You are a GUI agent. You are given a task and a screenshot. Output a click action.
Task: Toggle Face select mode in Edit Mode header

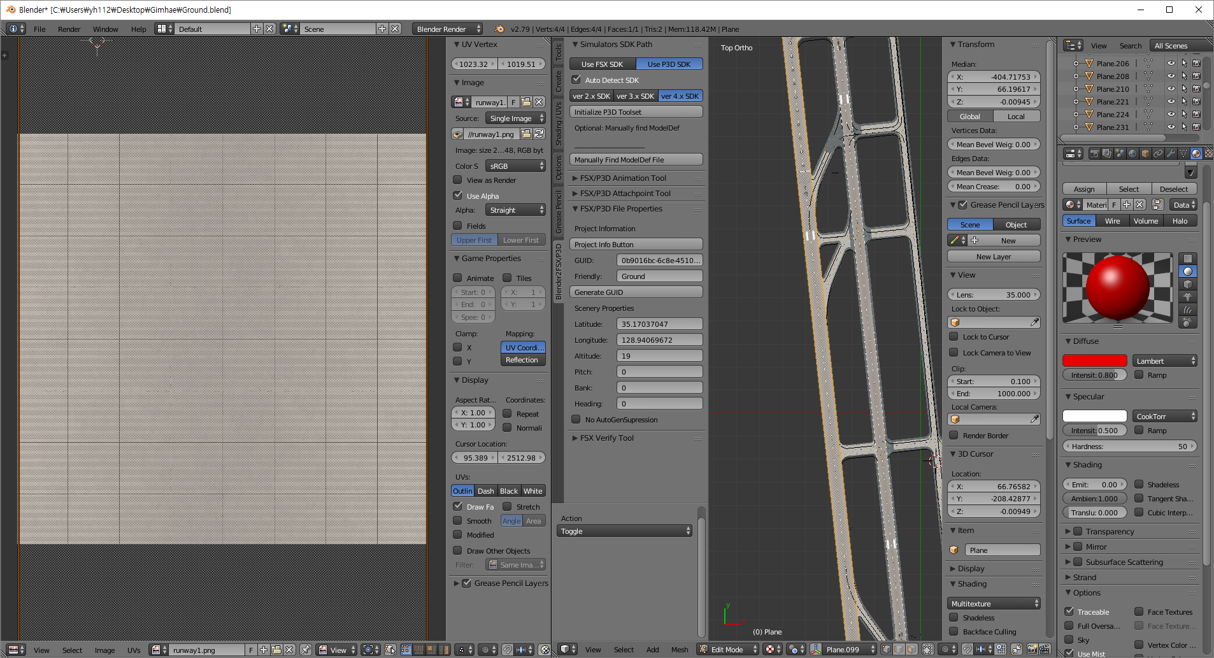tap(912, 650)
